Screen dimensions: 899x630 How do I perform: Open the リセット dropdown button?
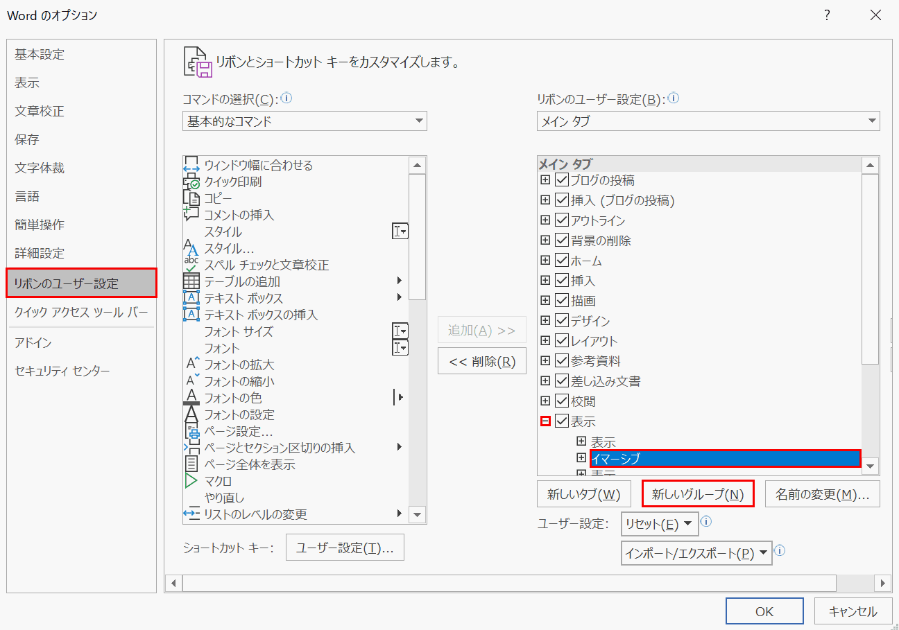(660, 524)
